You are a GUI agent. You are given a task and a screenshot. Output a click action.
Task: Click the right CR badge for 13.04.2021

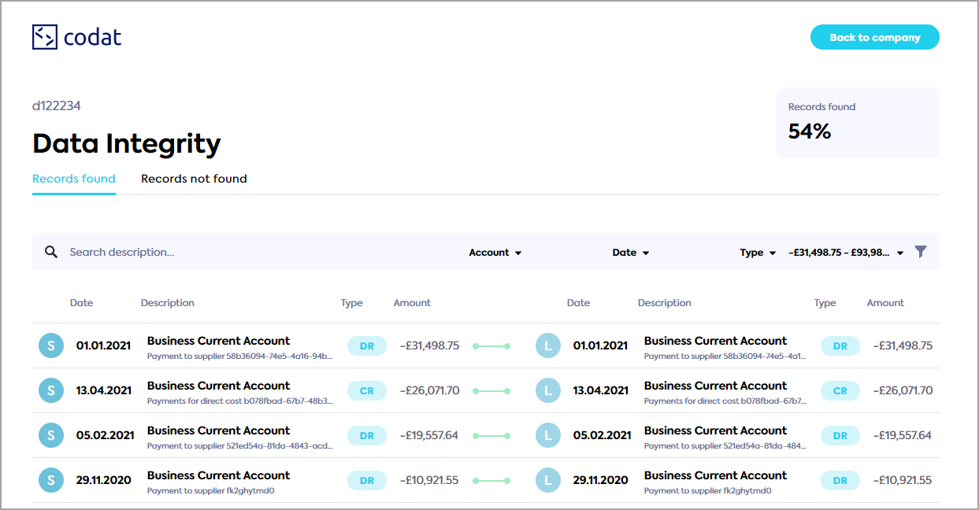coord(840,391)
